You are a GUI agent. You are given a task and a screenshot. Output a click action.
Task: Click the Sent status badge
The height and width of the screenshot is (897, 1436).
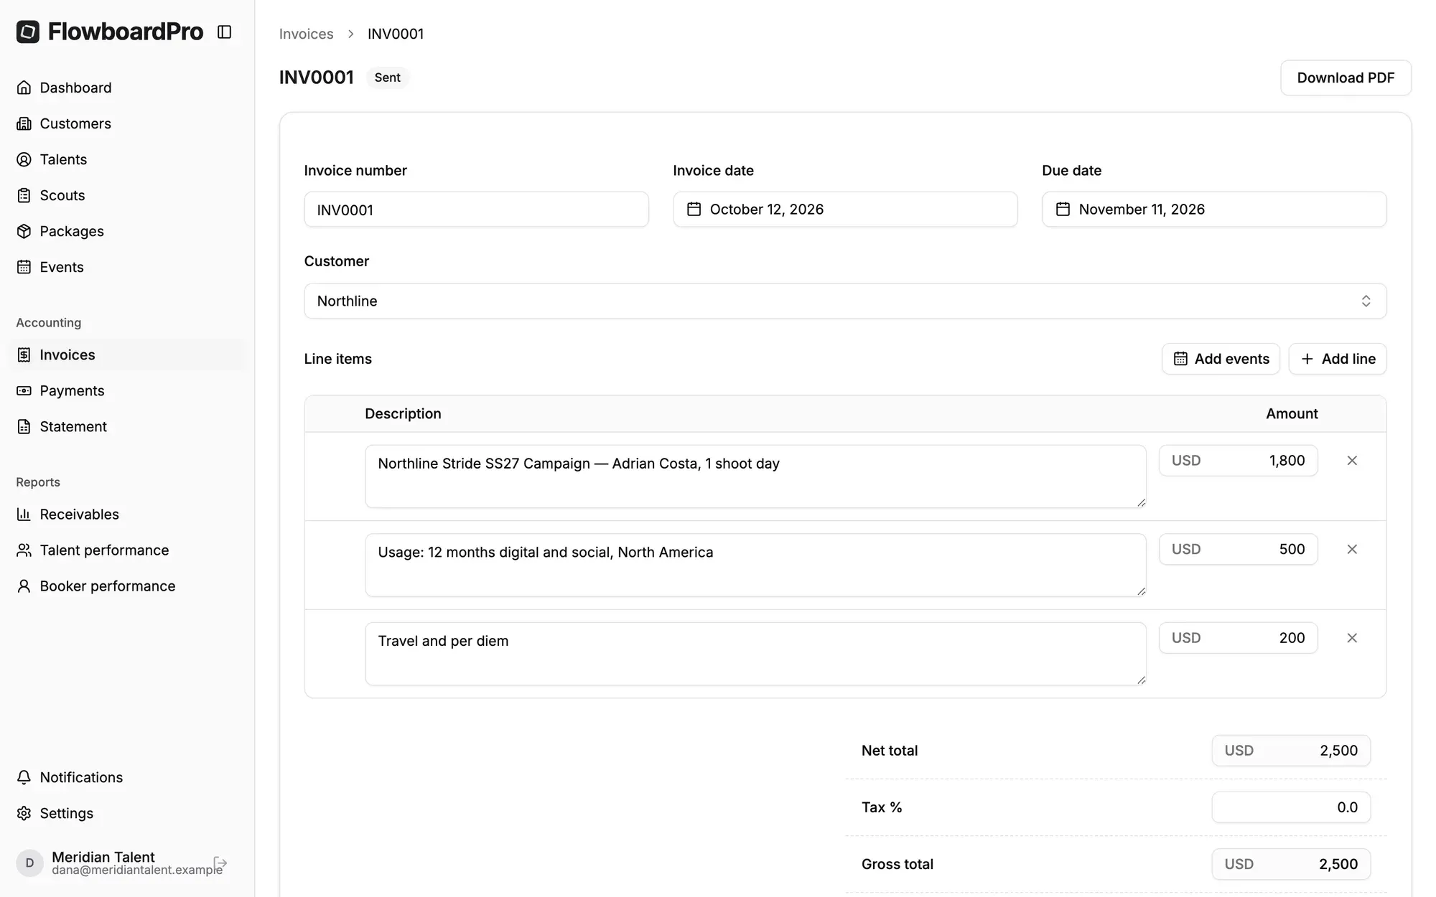pos(388,78)
